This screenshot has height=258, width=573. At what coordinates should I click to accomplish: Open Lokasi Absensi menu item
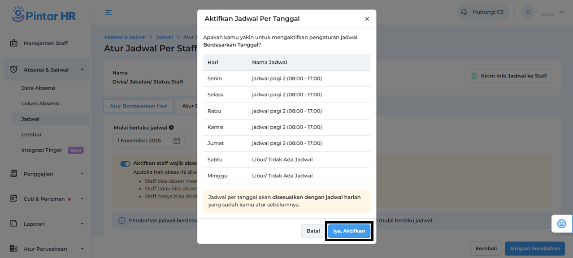point(40,103)
